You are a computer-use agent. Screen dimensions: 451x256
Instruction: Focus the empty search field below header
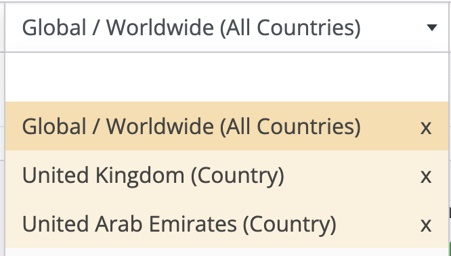227,77
